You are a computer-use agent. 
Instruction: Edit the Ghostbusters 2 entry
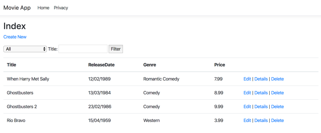[x=247, y=107]
